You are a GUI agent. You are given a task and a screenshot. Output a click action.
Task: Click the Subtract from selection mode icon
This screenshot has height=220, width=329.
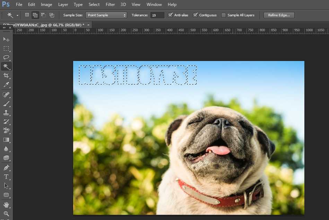(43, 15)
